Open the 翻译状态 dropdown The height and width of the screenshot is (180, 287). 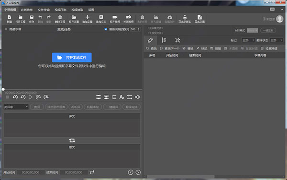tap(276, 40)
